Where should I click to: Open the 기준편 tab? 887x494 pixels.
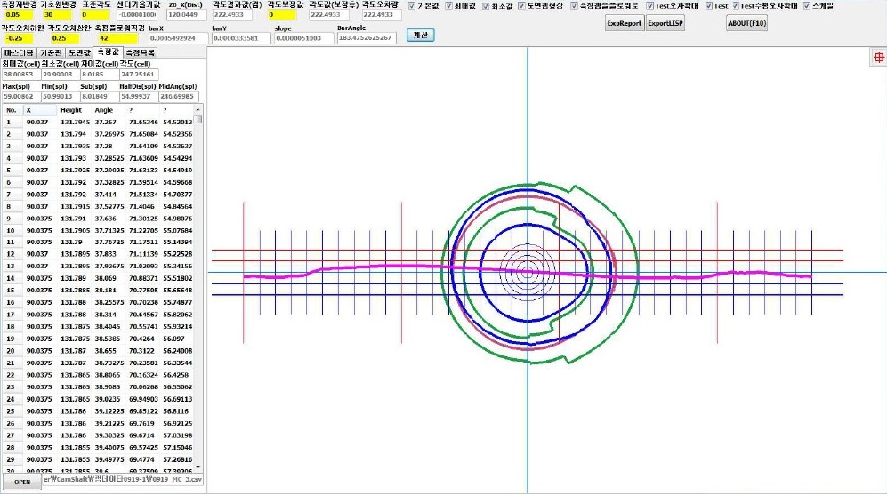[51, 53]
